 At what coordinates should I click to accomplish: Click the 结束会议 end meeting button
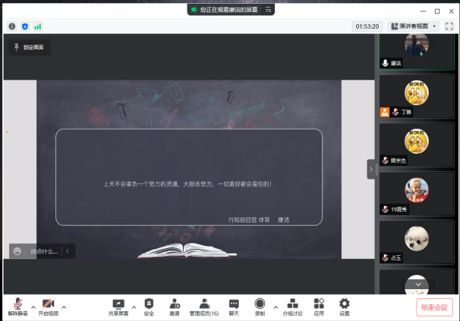tap(435, 307)
